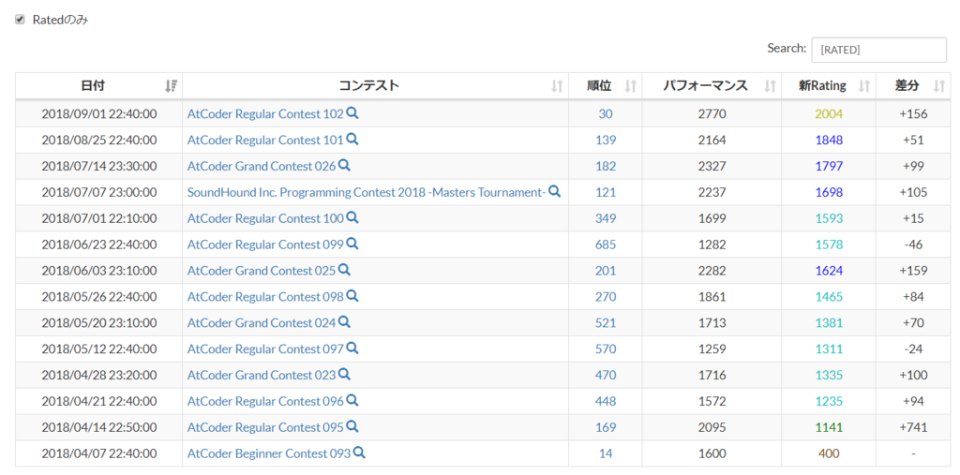Open AtCoder Beginner Contest 093 link

[x=269, y=453]
